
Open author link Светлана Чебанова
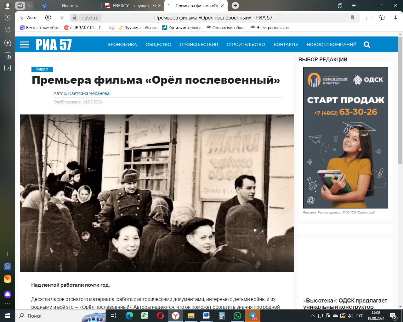(x=89, y=93)
